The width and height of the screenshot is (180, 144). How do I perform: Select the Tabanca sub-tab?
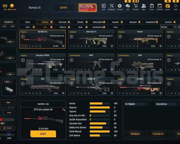(x=63, y=27)
